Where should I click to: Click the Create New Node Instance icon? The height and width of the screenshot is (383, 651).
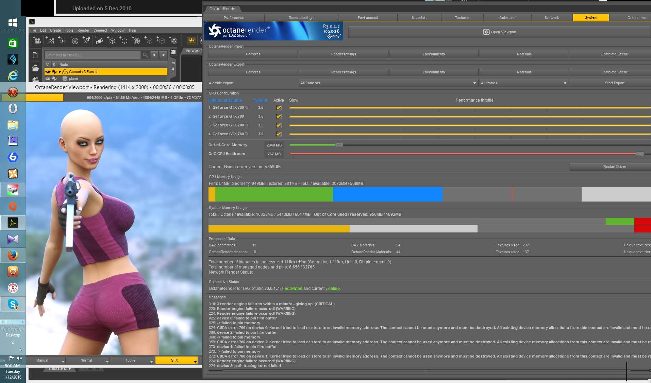(149, 41)
